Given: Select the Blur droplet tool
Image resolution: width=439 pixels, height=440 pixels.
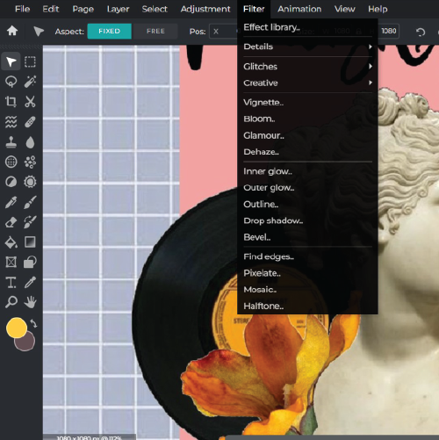Looking at the screenshot, I should pyautogui.click(x=30, y=142).
